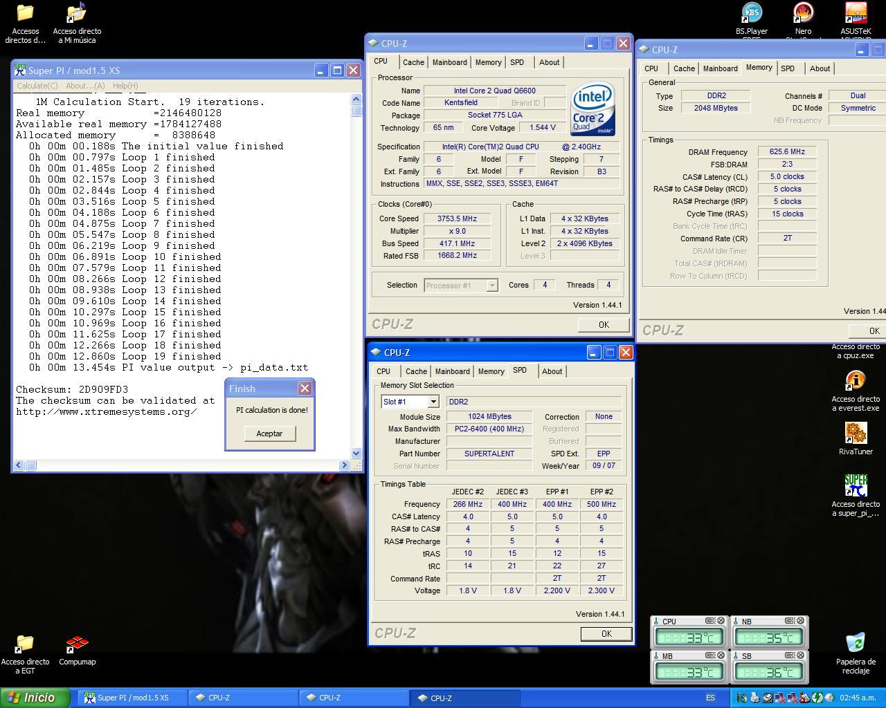The image size is (886, 708).
Task: Click the Max Bandwidth value PC2-6400 (400 MHz)
Action: pos(489,429)
